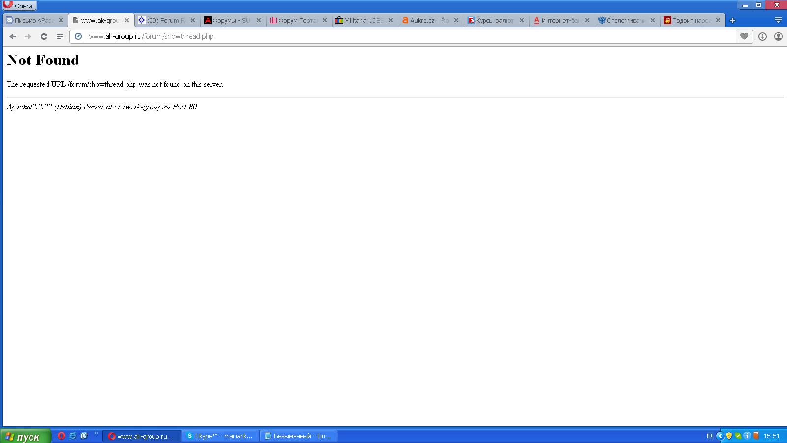This screenshot has height=443, width=787.
Task: Launch Internet Explorer from quick launch
Action: [72, 436]
